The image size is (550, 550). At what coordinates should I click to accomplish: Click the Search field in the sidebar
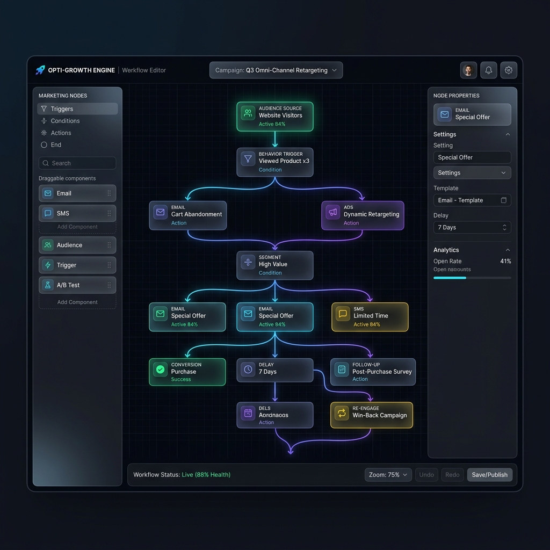coord(77,163)
